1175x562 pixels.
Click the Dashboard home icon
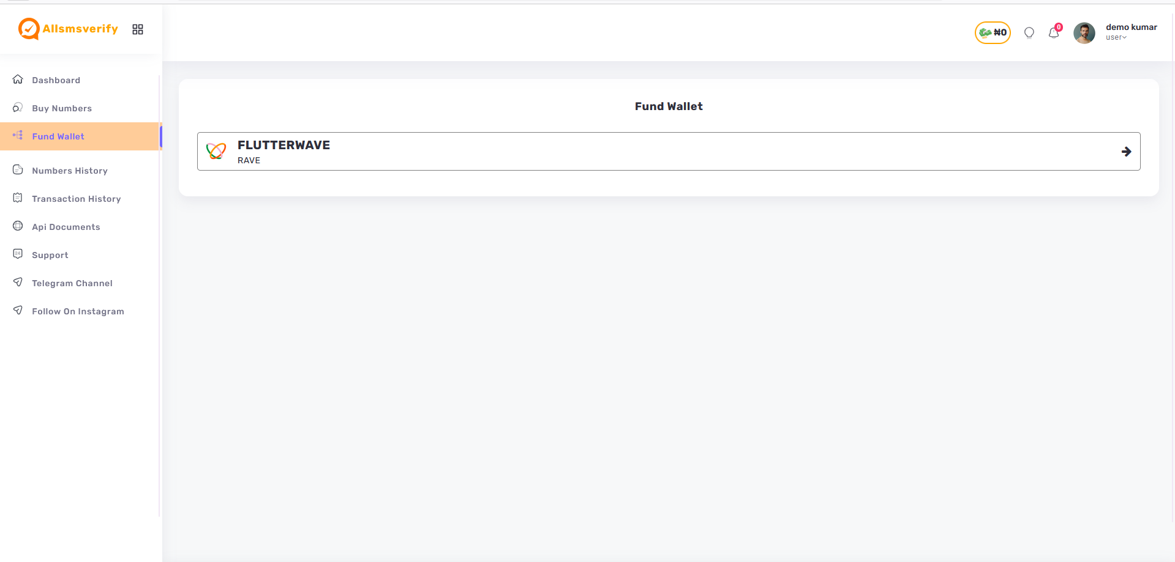pos(18,79)
